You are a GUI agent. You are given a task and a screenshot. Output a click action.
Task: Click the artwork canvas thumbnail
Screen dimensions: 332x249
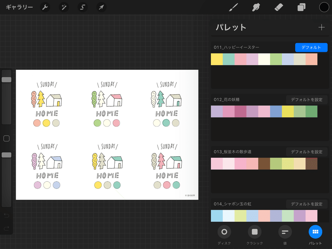click(107, 135)
